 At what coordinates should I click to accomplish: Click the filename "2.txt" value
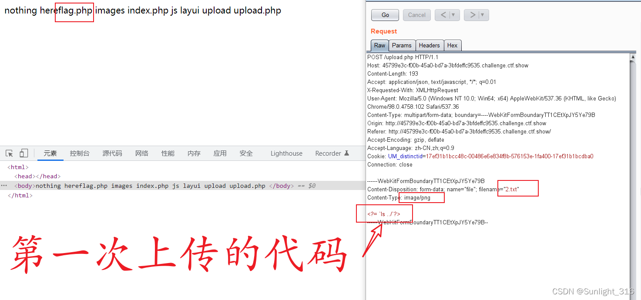[x=511, y=189]
